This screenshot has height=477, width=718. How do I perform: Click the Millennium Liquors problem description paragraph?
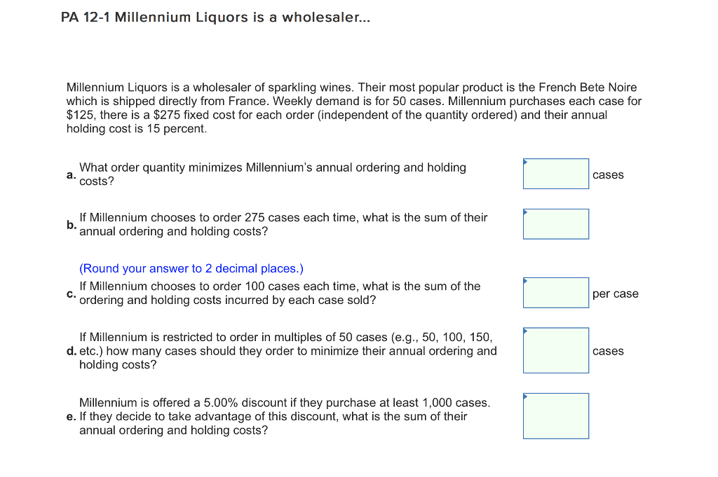(x=354, y=108)
